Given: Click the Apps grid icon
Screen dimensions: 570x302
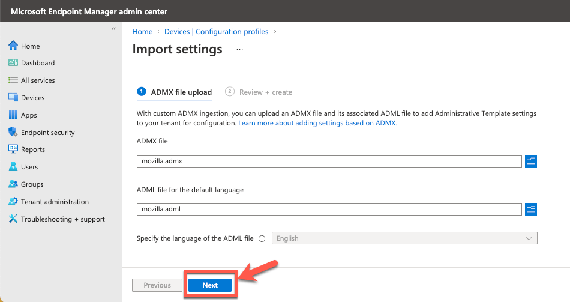Looking at the screenshot, I should [13, 115].
